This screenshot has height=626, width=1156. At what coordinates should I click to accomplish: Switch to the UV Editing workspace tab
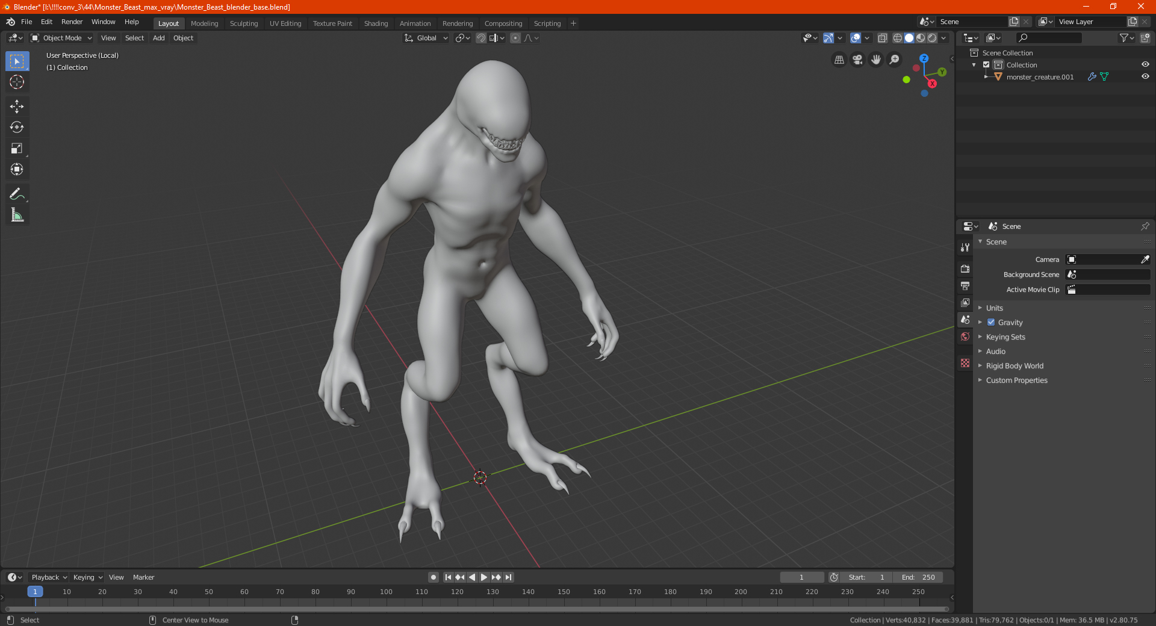tap(285, 23)
